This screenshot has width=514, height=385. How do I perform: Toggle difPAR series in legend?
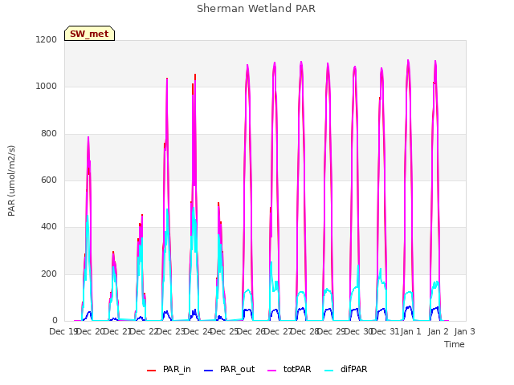coord(346,370)
